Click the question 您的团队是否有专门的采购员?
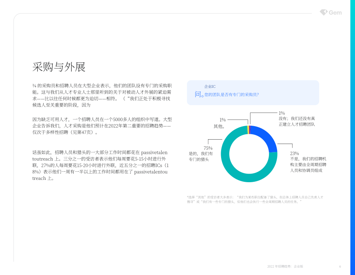355x275 pixels. 232,95
